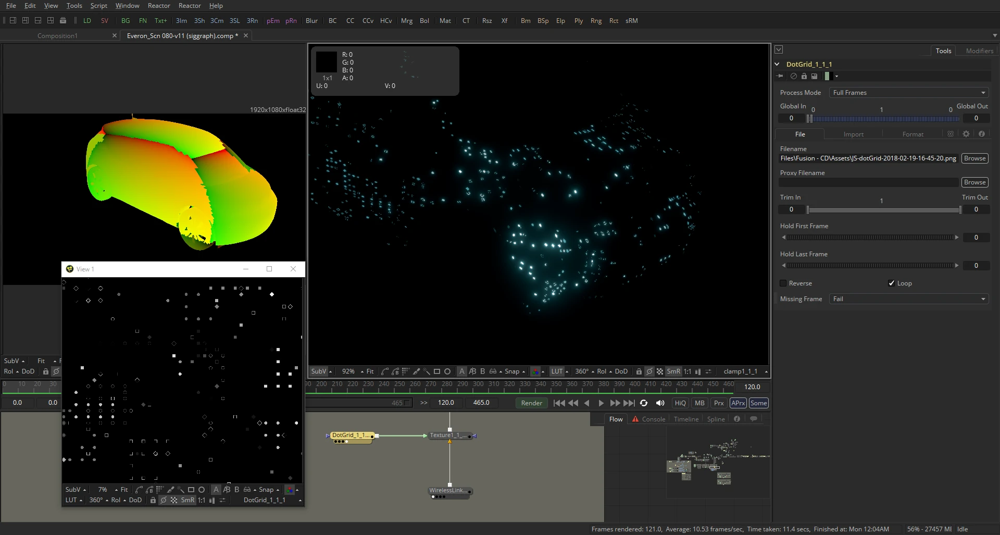Select the rectangle mask tool in main viewer toolbar
The width and height of the screenshot is (1000, 535).
pyautogui.click(x=437, y=371)
